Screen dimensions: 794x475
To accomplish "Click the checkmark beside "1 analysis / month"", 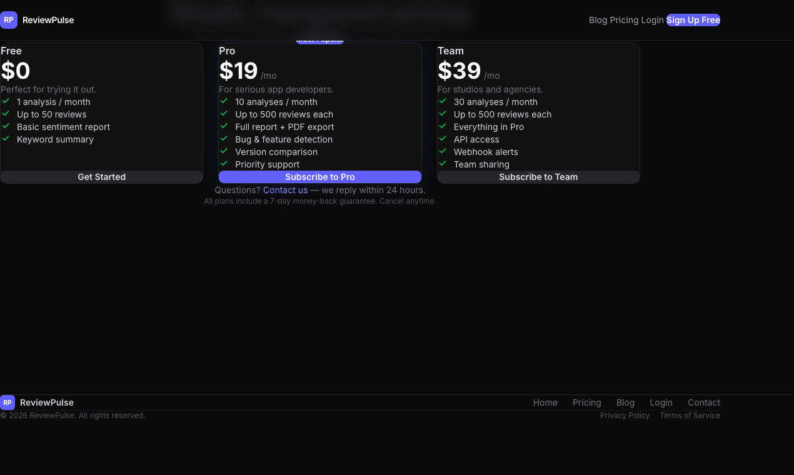I will 6,101.
